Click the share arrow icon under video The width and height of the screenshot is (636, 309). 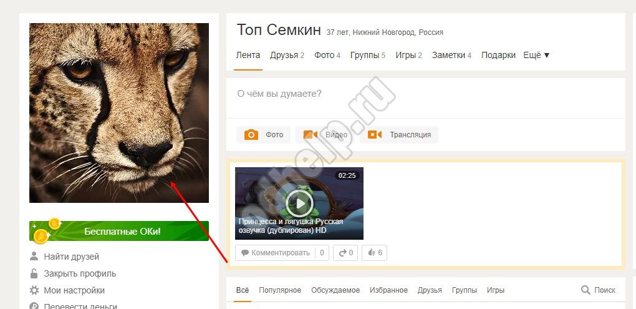(x=343, y=253)
